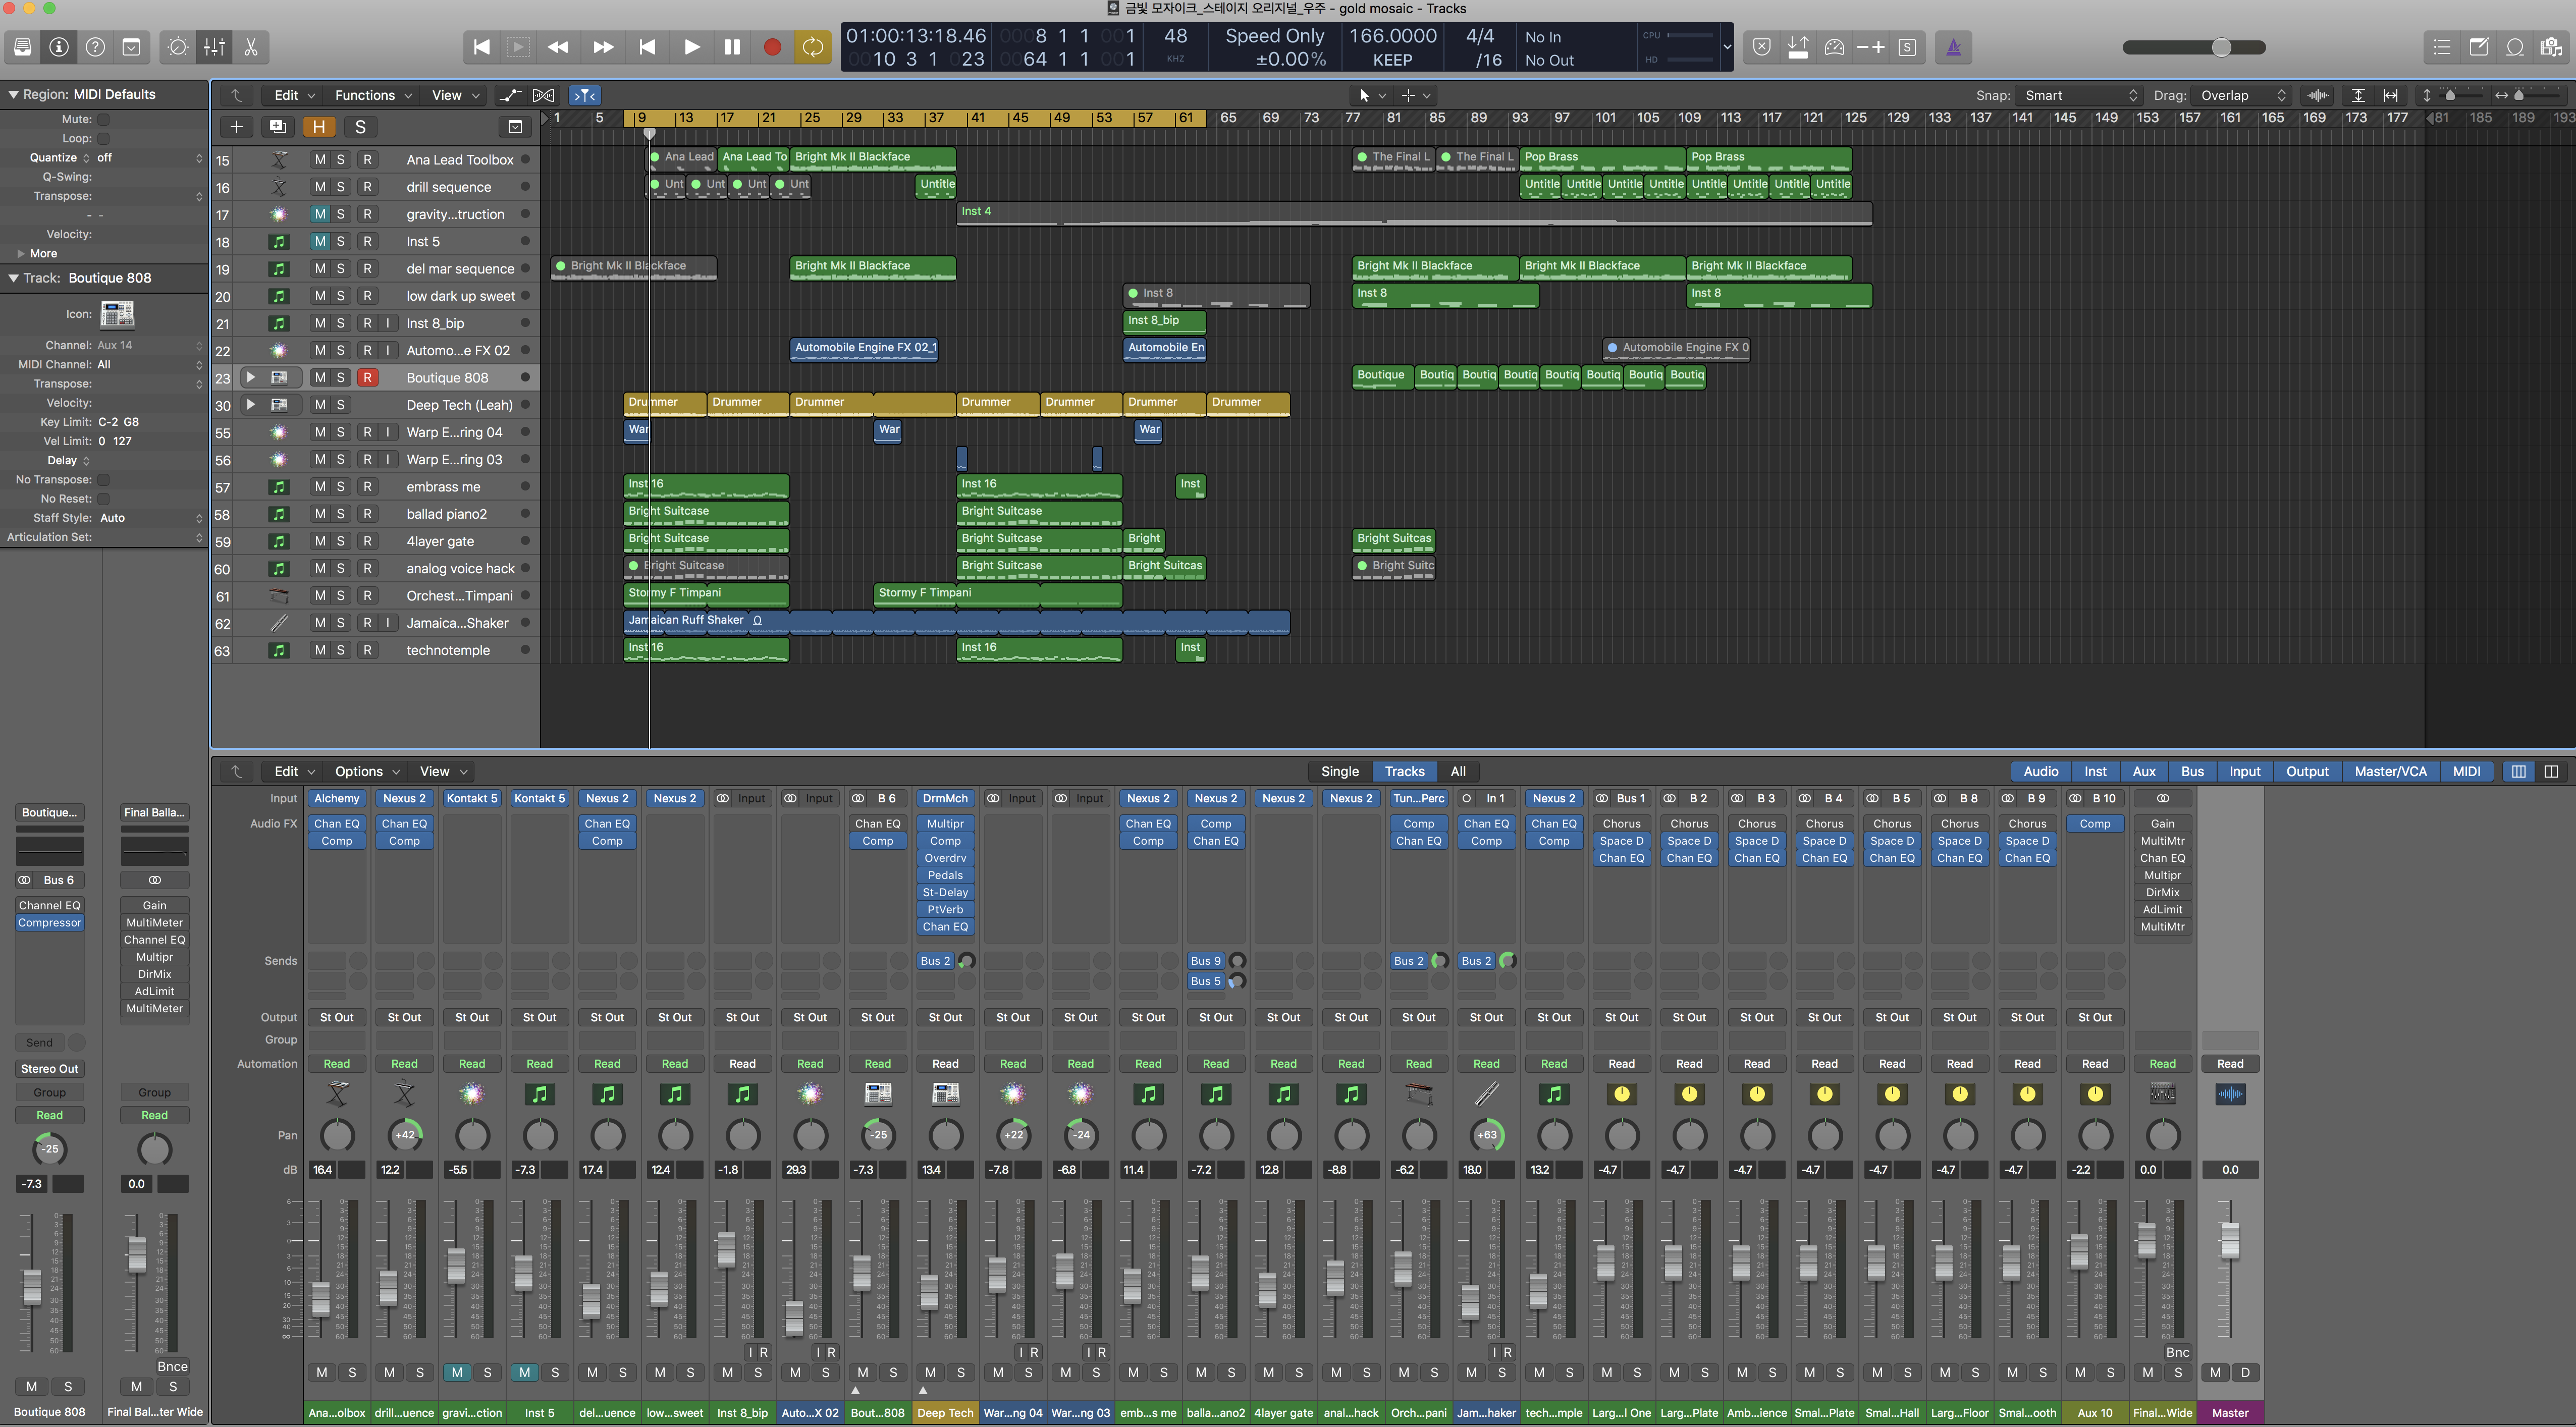Toggle the Flex view button
Image resolution: width=2576 pixels, height=1427 pixels.
pyautogui.click(x=543, y=95)
